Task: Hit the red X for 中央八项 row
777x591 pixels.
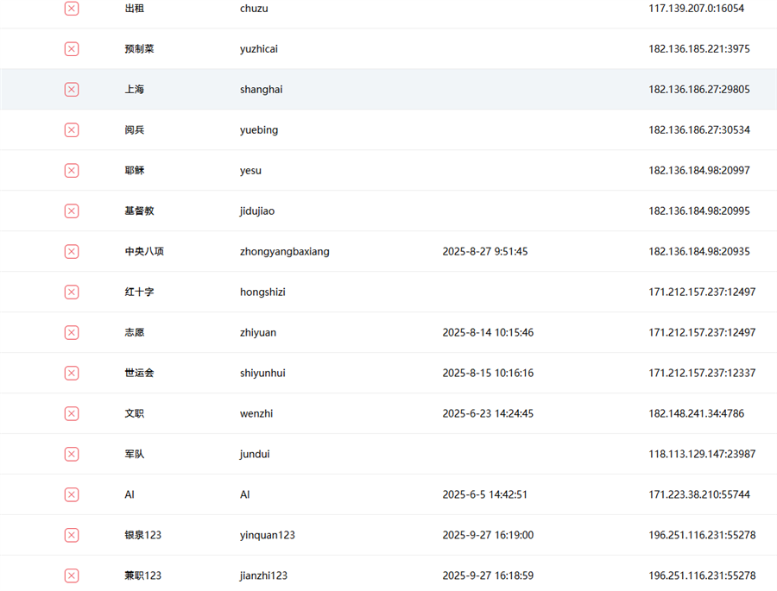Action: point(72,252)
